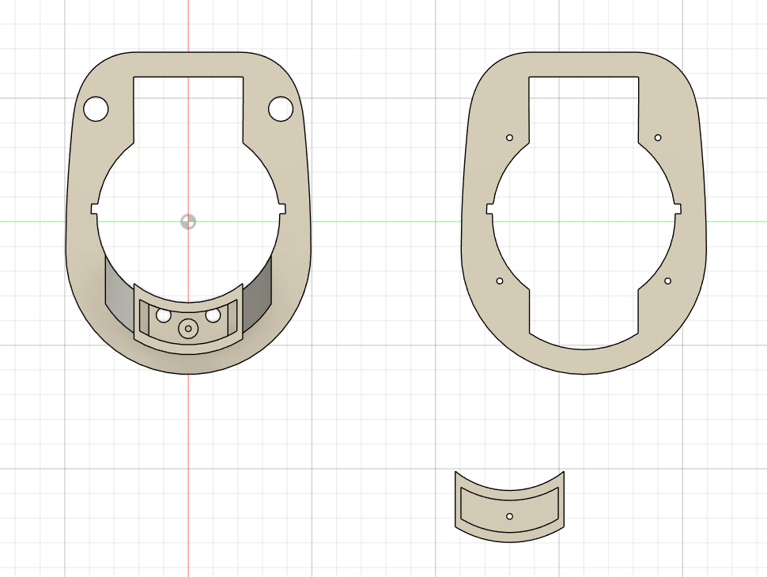Click the left small hole in curved bracket
Image resolution: width=767 pixels, height=577 pixels.
click(164, 315)
